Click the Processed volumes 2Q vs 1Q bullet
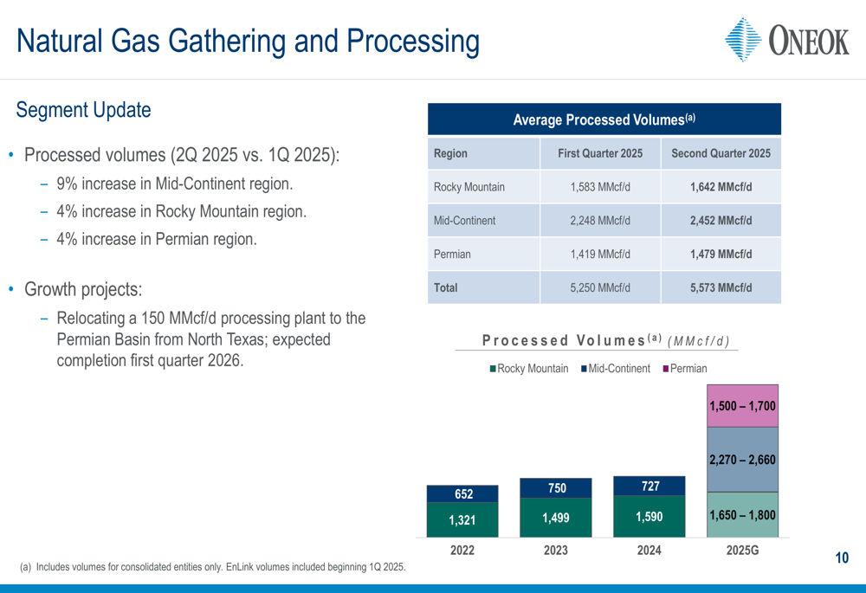Image resolution: width=866 pixels, height=593 pixels. [182, 155]
